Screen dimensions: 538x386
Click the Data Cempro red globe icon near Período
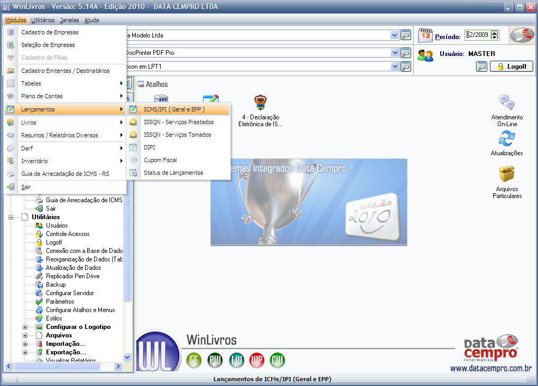522,35
